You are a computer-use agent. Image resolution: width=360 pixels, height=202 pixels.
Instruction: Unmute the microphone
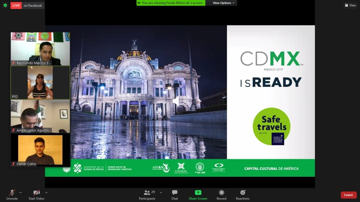(12, 195)
